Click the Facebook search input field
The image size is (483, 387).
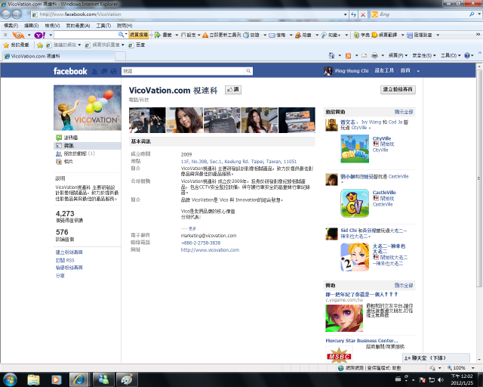[x=183, y=71]
